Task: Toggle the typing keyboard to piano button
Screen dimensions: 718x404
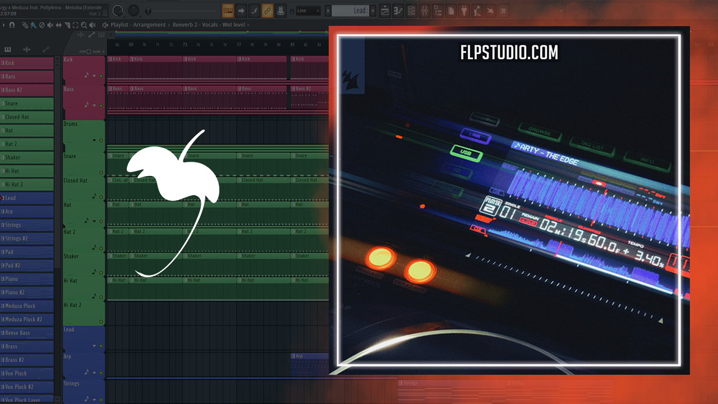Action: (228, 11)
